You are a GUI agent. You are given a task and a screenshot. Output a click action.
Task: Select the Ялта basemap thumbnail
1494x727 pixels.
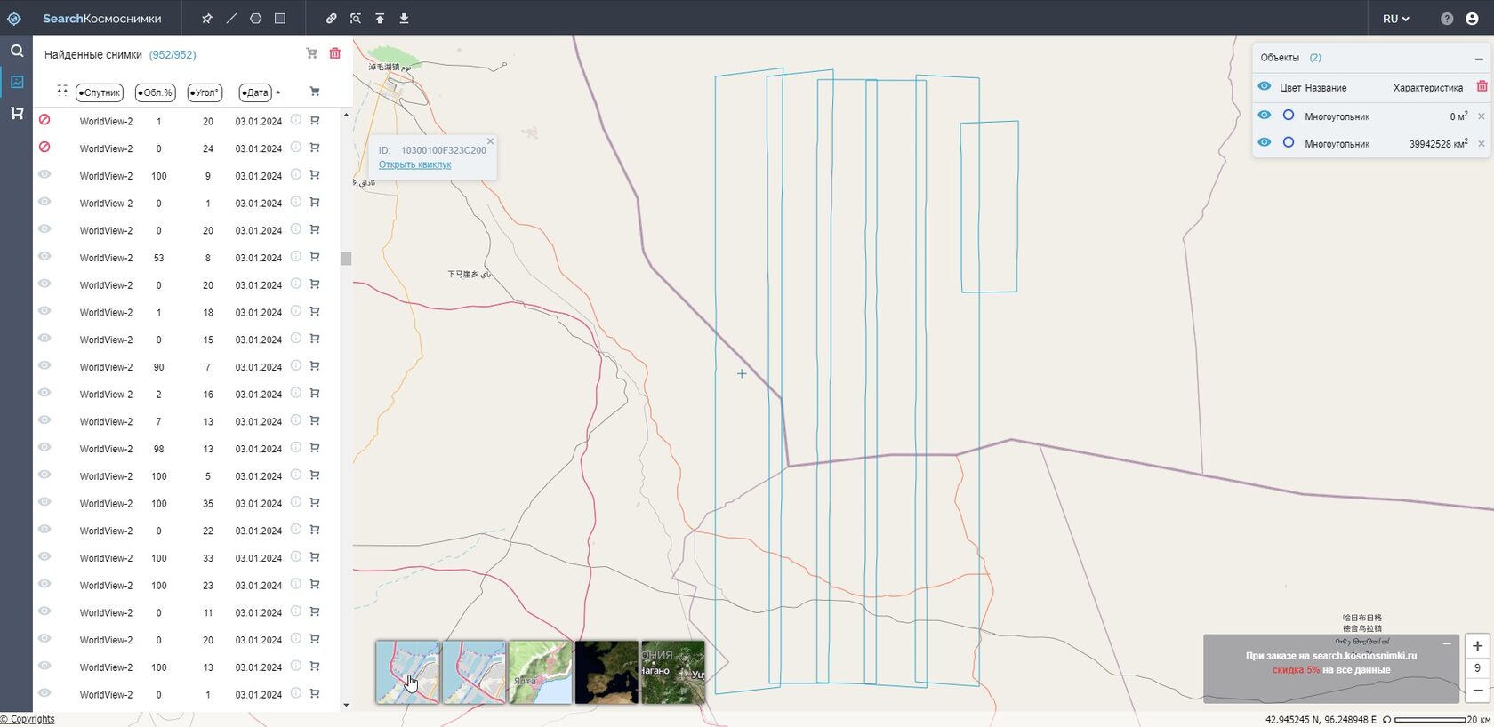pyautogui.click(x=541, y=672)
